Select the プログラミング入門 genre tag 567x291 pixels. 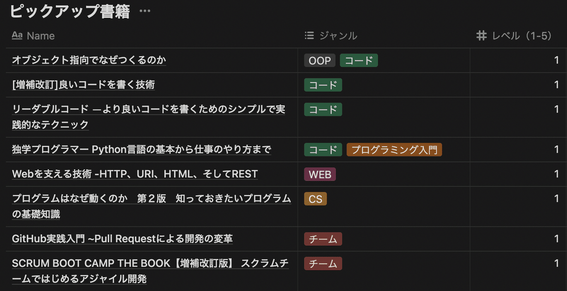(x=394, y=150)
